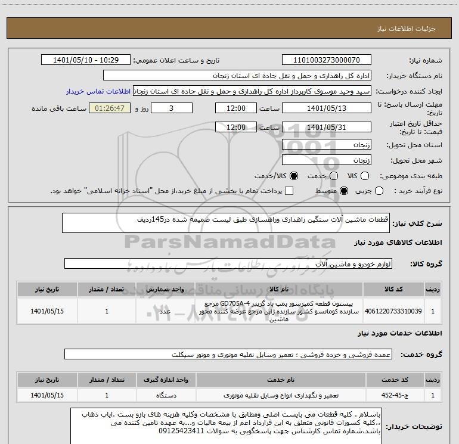459x444 pixels.
Task: Click the goods table header تعداد / مقدار
Action: point(107,289)
